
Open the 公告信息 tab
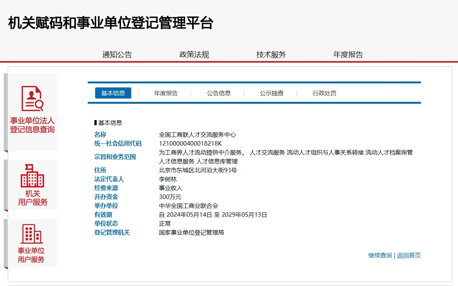[x=218, y=93]
